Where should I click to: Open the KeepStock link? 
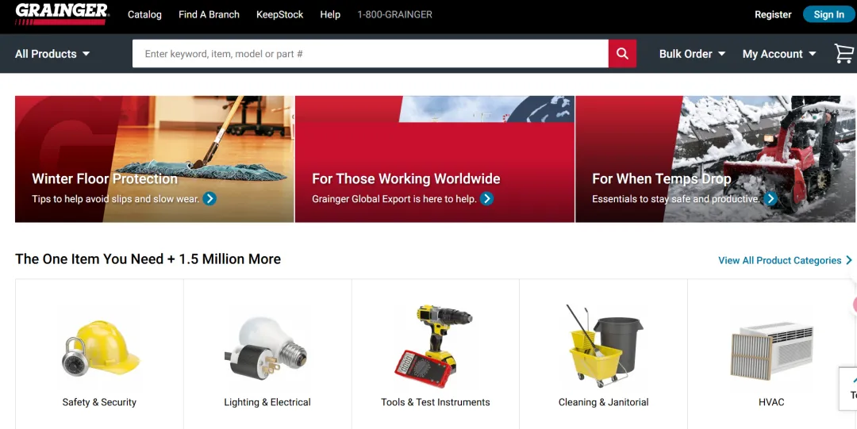coord(280,15)
